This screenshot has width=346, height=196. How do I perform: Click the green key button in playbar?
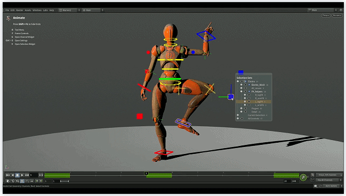[x=303, y=177]
